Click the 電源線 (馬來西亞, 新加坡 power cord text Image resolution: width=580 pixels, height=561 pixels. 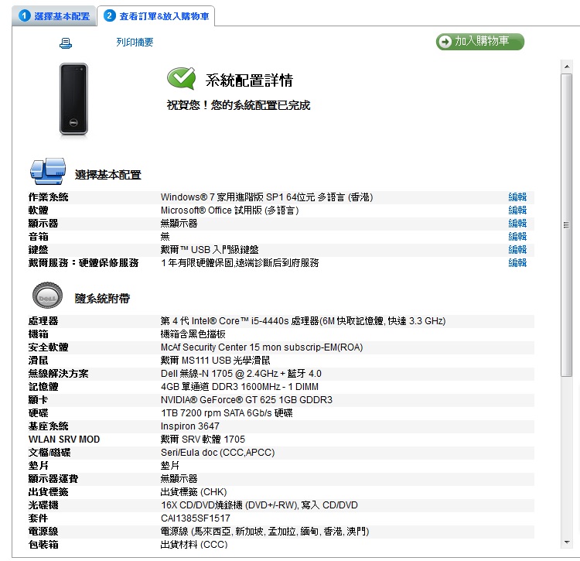264,532
